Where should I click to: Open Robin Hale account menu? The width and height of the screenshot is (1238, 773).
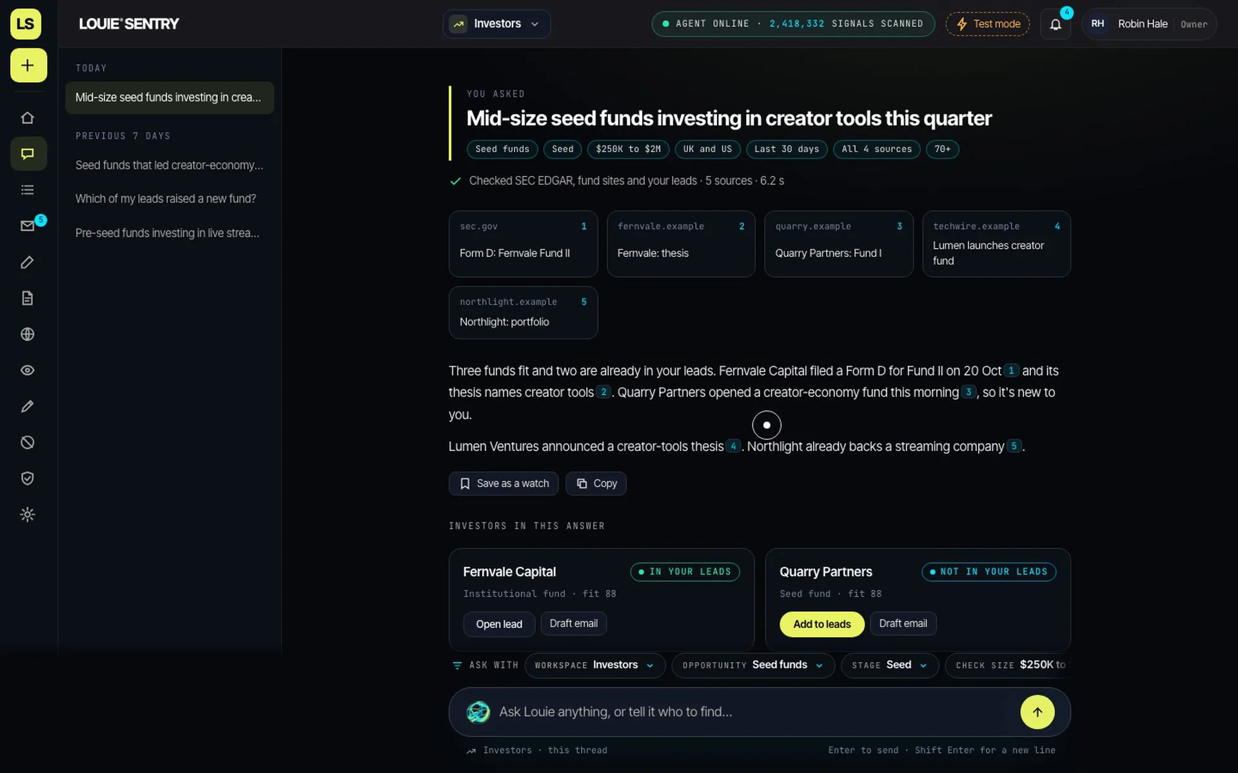(1149, 24)
